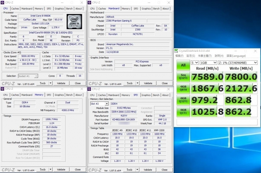Click CrystalDiskMark title bar icon
Screen dimensions: 261x173
[x=176, y=51]
